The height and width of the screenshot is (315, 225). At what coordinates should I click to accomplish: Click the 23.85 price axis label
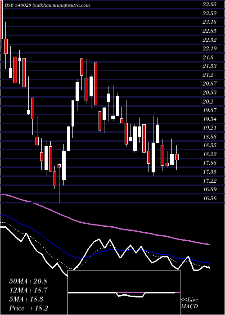tap(210, 5)
